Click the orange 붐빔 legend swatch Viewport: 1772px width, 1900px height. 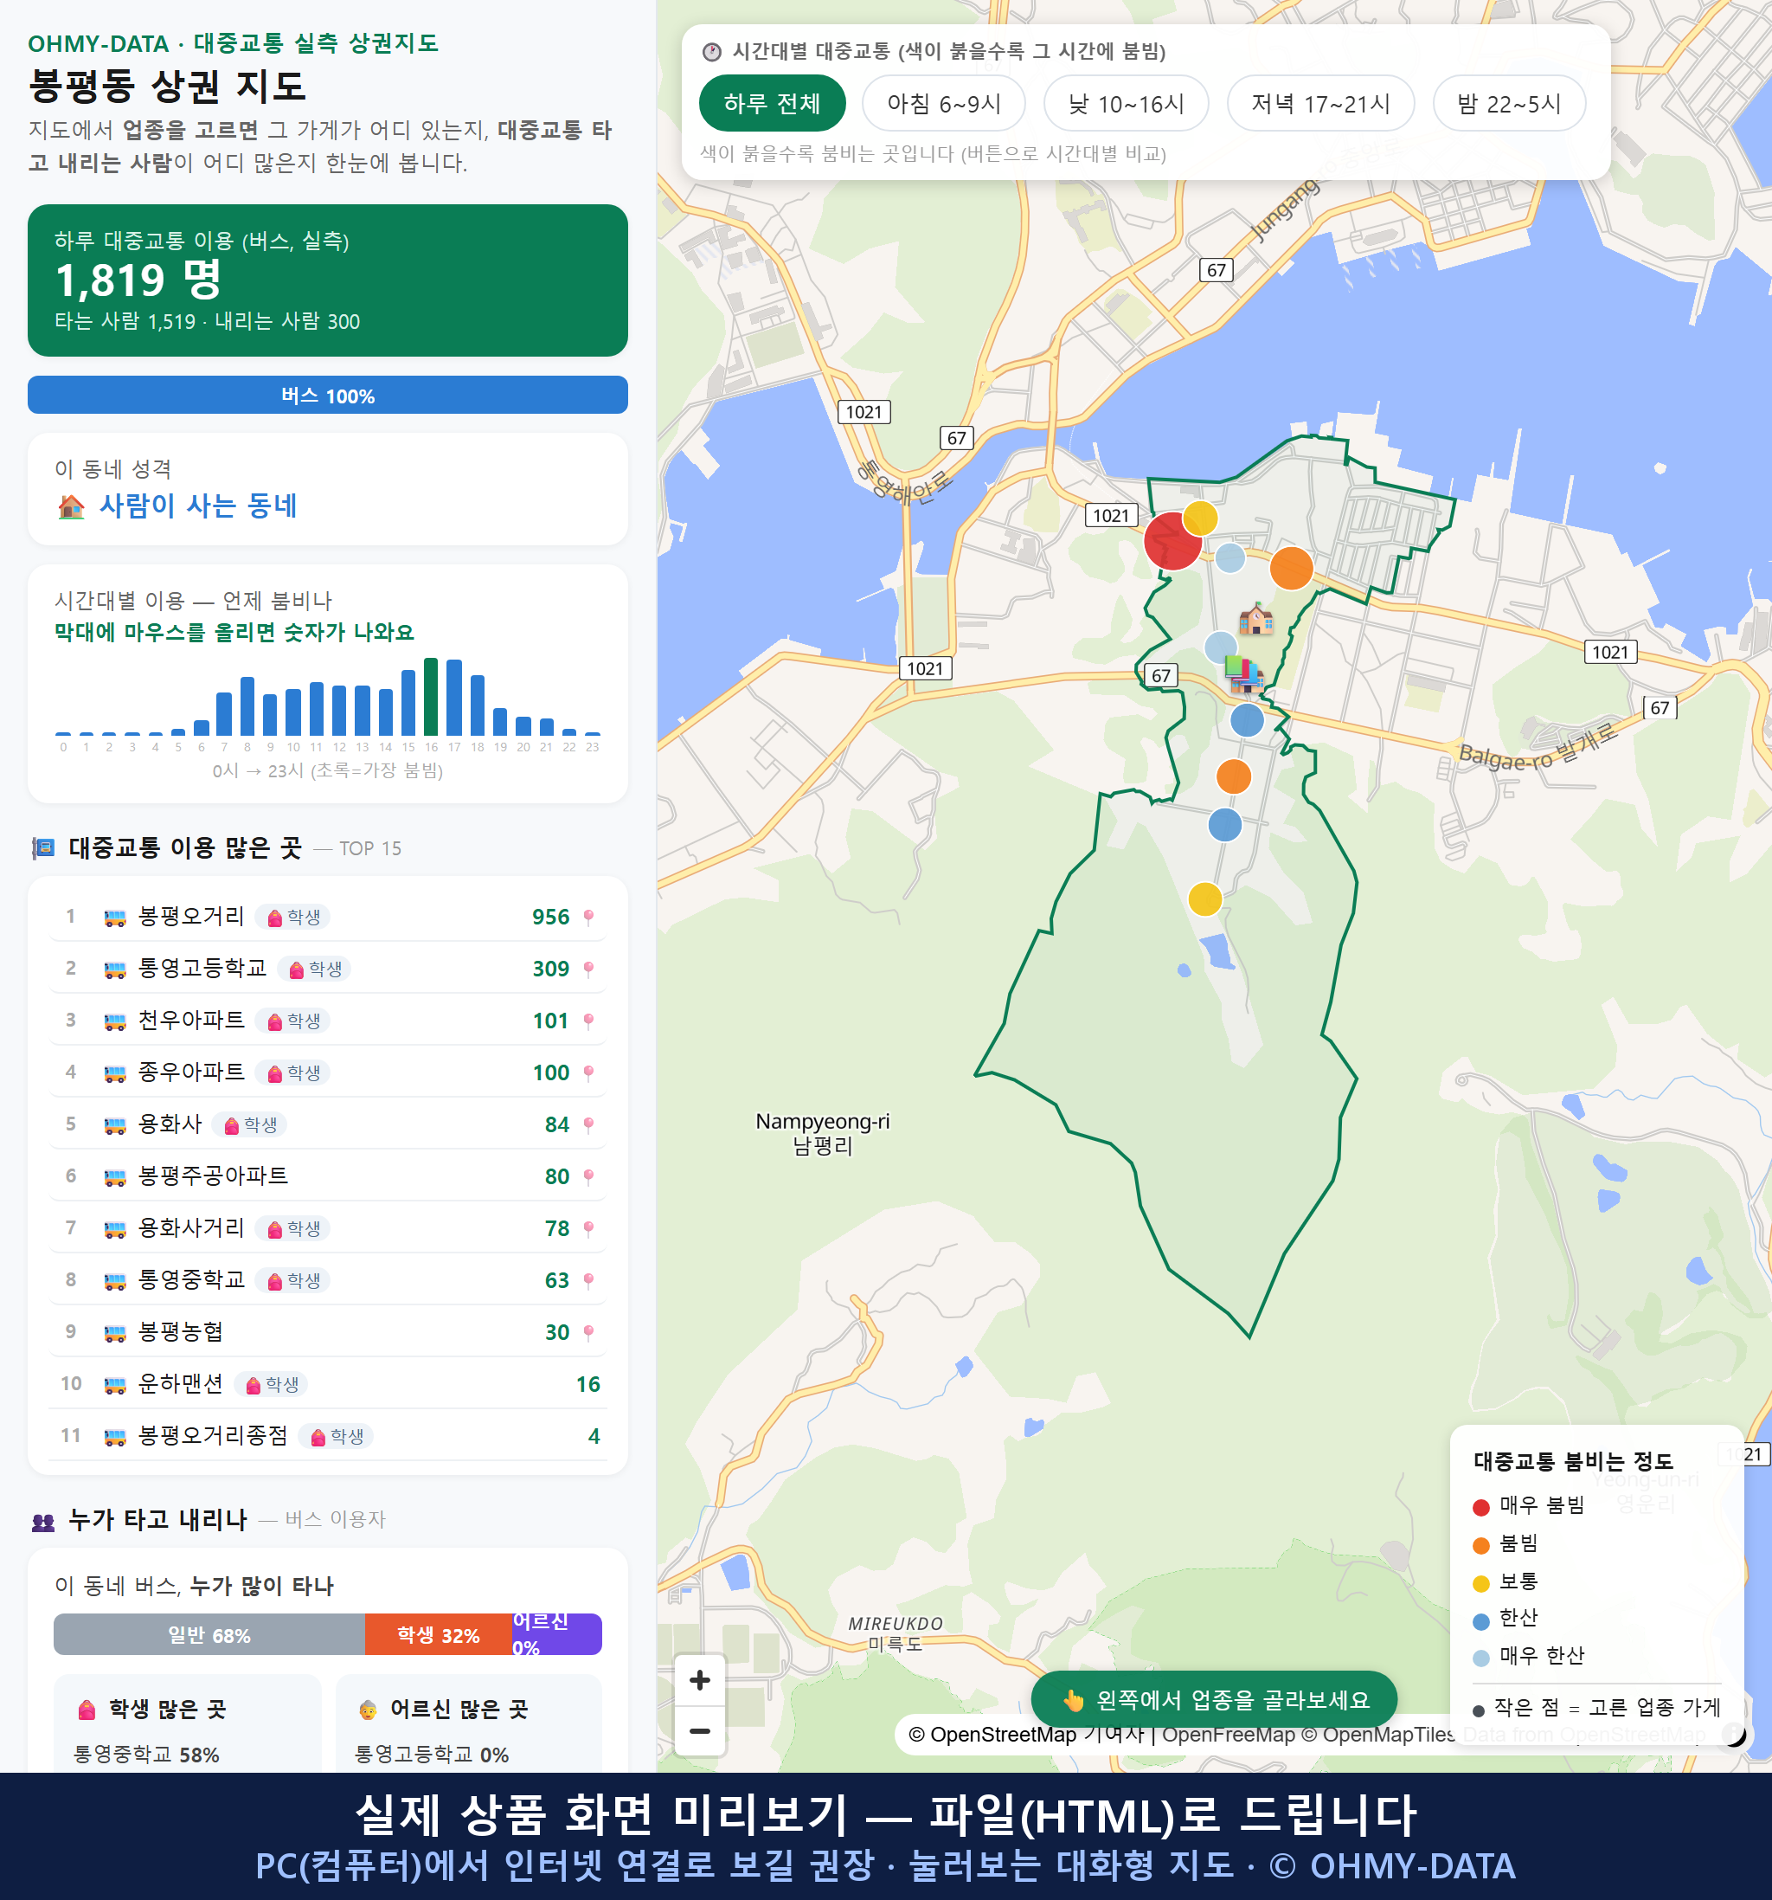point(1481,1545)
